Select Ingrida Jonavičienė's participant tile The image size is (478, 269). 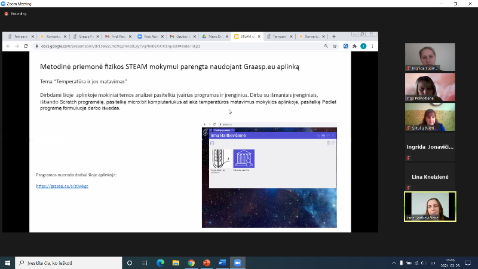[x=430, y=147]
